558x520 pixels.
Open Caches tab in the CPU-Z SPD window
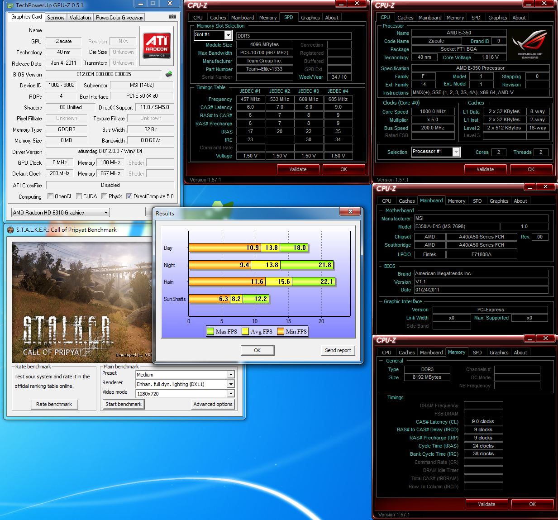click(x=218, y=18)
